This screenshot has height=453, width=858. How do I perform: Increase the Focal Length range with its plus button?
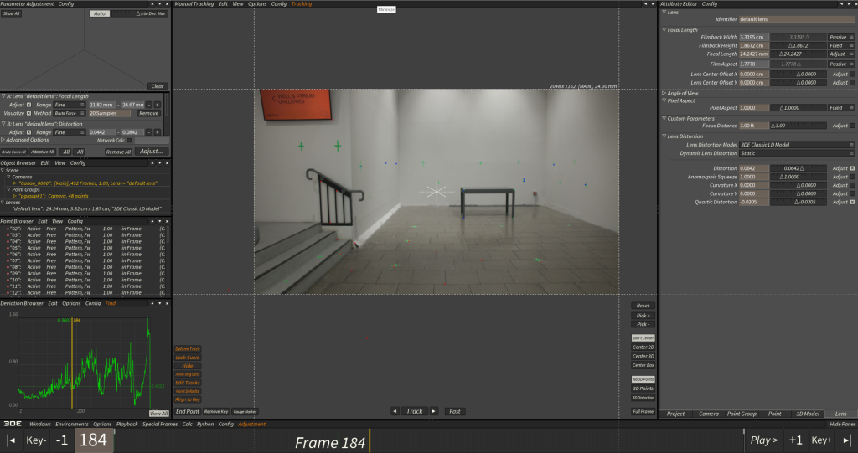point(157,105)
